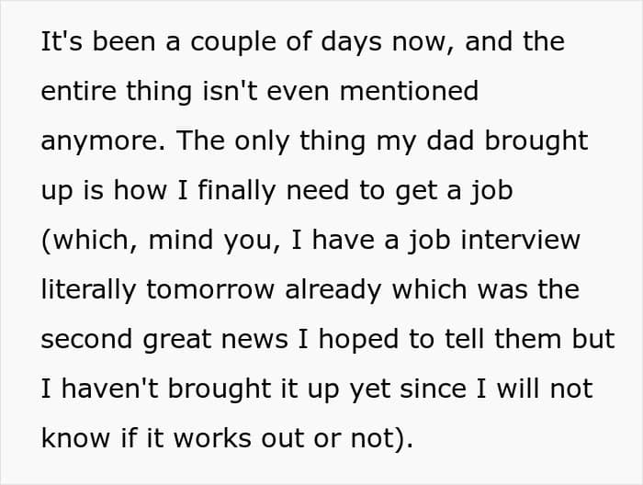Click the phrase "second great news"
Image resolution: width=643 pixels, height=485 pixels.
[164, 340]
